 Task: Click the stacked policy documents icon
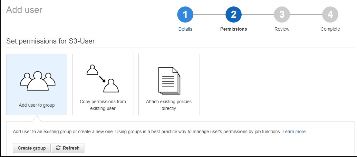[x=169, y=81]
